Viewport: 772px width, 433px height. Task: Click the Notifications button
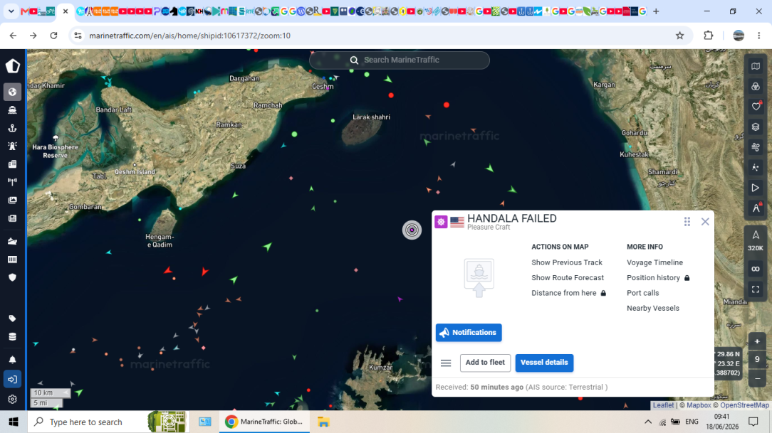point(468,332)
